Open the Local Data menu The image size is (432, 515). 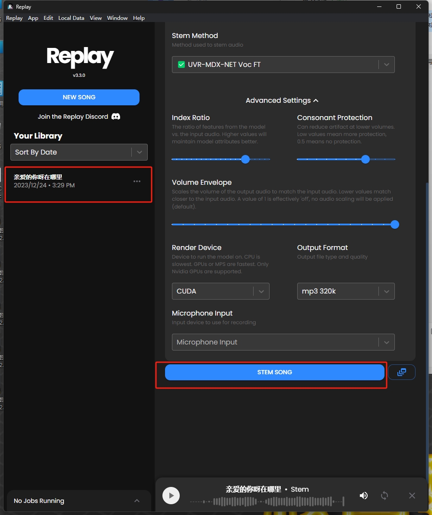pos(71,18)
